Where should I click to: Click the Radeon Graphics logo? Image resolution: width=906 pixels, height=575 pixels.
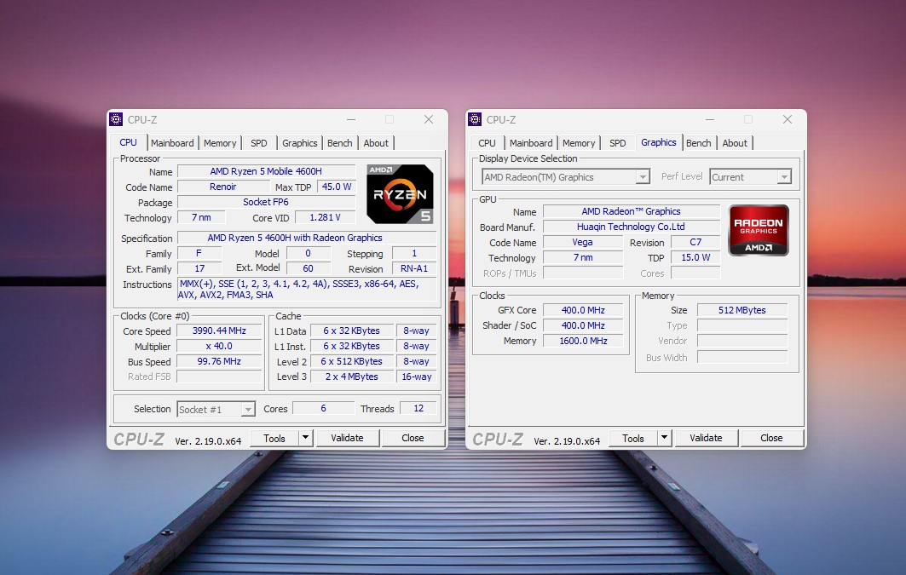click(759, 230)
